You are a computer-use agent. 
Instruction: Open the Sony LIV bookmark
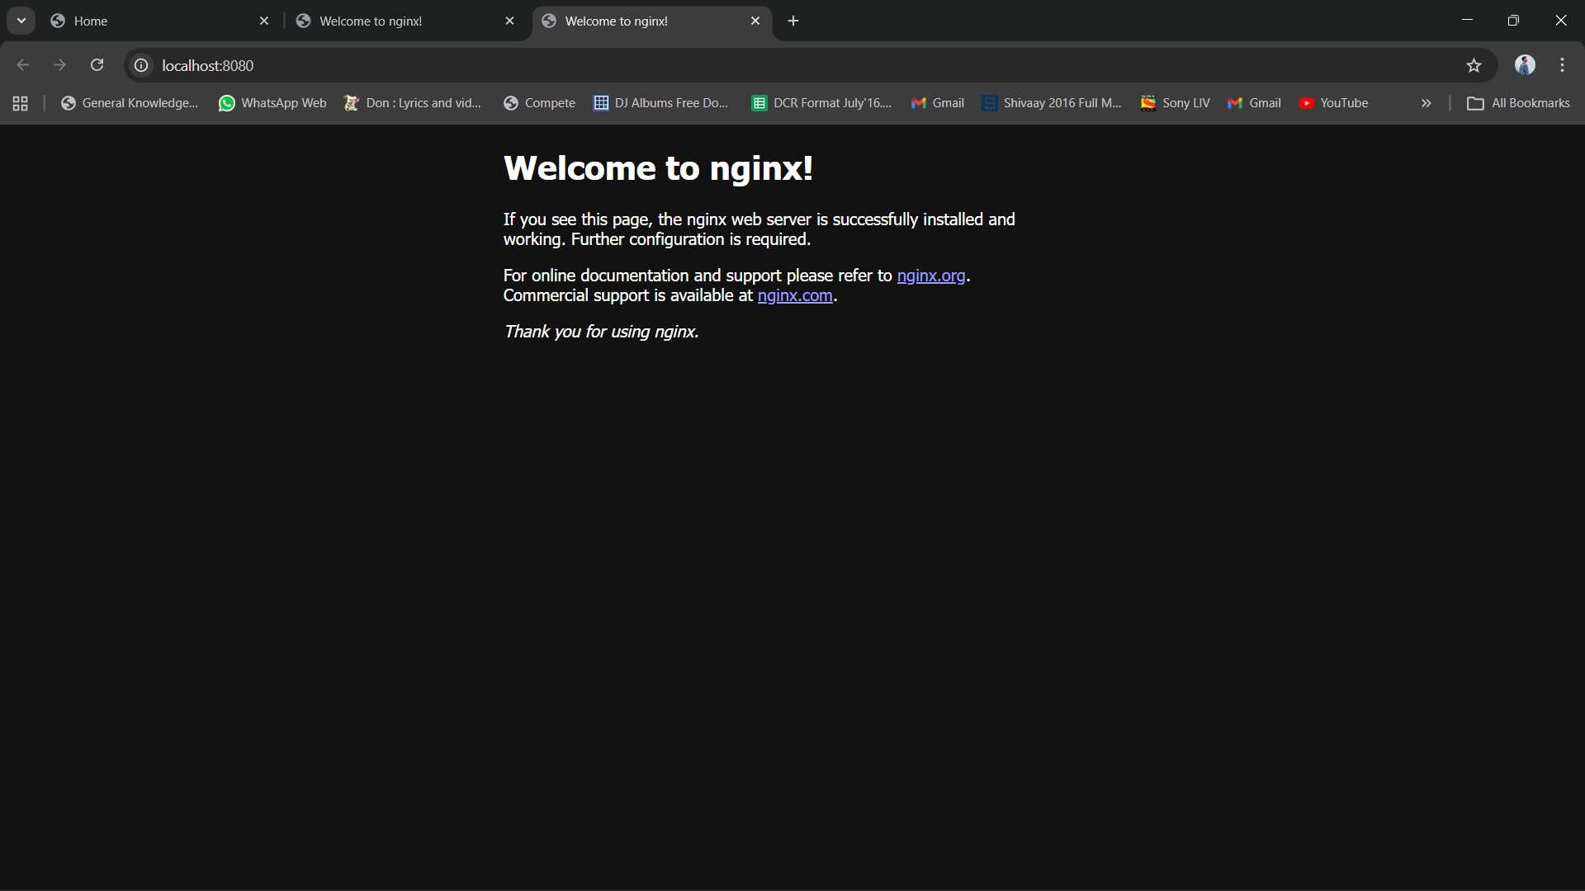(1175, 103)
